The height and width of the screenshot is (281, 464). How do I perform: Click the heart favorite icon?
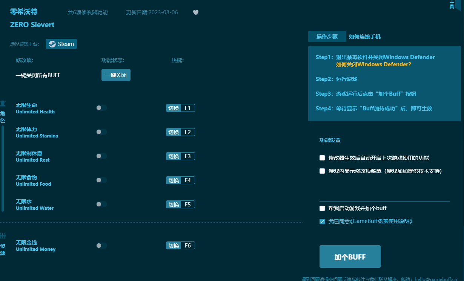(196, 12)
